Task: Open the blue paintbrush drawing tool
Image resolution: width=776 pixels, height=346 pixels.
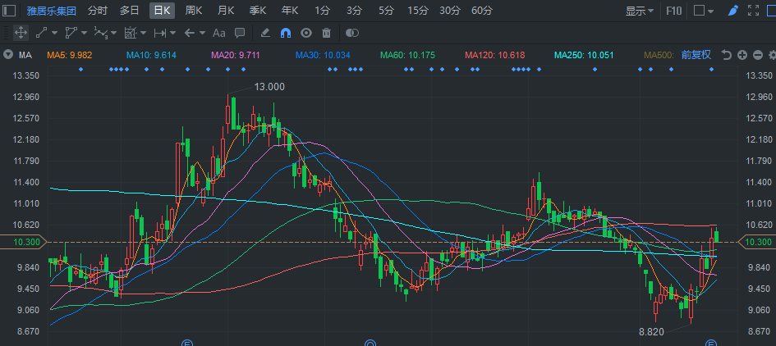Action: (733, 11)
